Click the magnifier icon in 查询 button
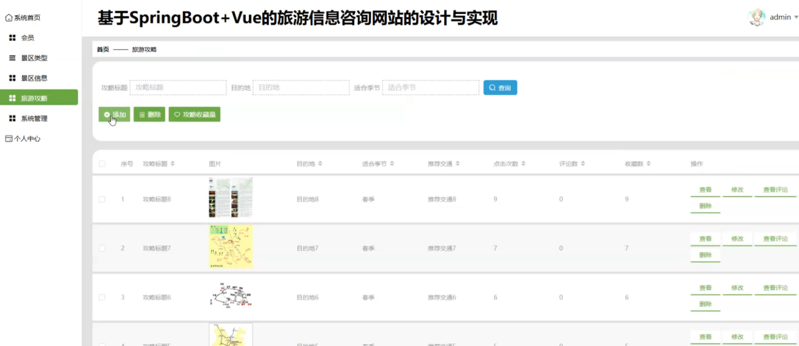This screenshot has height=346, width=799. coord(492,88)
